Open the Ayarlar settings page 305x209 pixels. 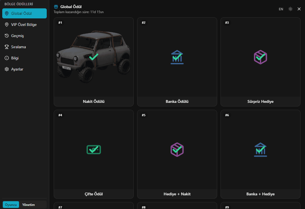pyautogui.click(x=24, y=69)
